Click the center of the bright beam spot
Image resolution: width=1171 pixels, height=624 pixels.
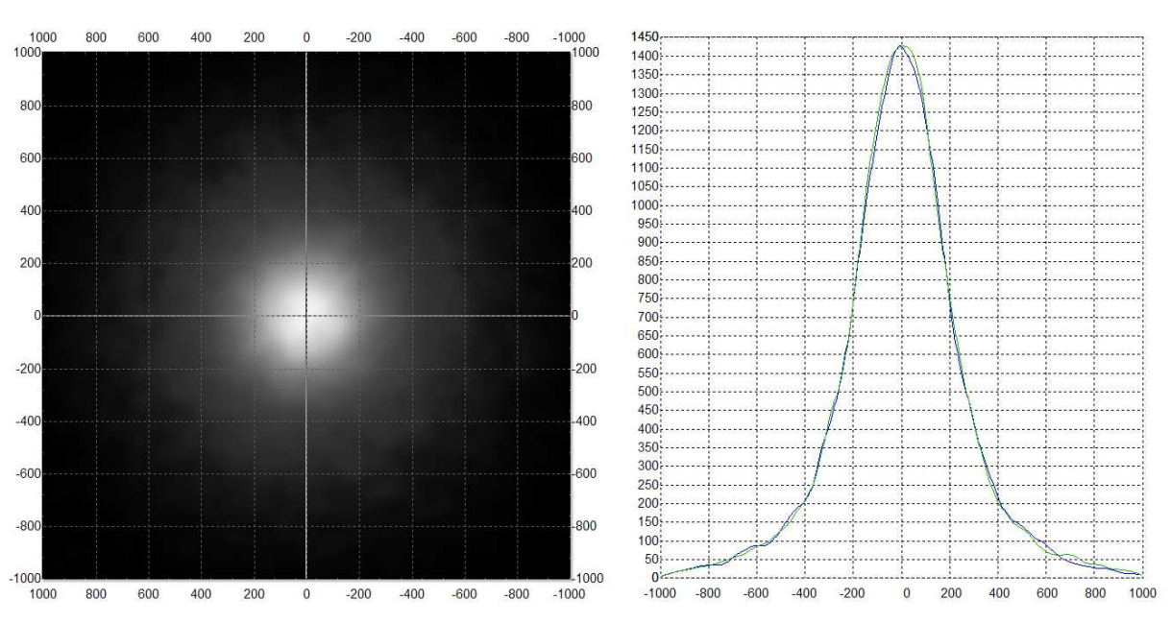(x=306, y=315)
